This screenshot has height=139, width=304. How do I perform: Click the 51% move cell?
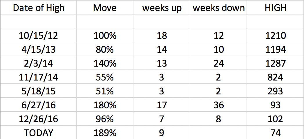coord(105,91)
